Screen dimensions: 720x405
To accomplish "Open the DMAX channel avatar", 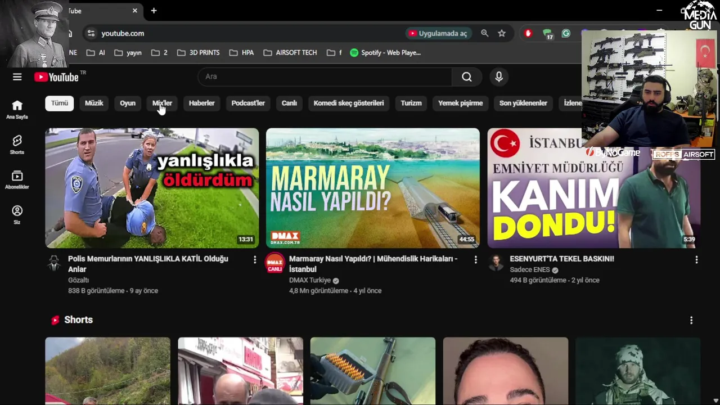I will (274, 263).
